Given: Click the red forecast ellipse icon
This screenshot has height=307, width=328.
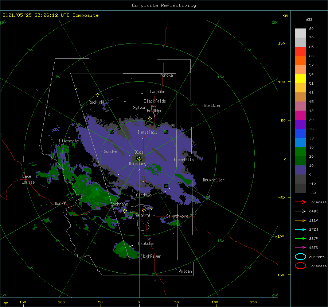Looking at the screenshot, I should pos(300,266).
